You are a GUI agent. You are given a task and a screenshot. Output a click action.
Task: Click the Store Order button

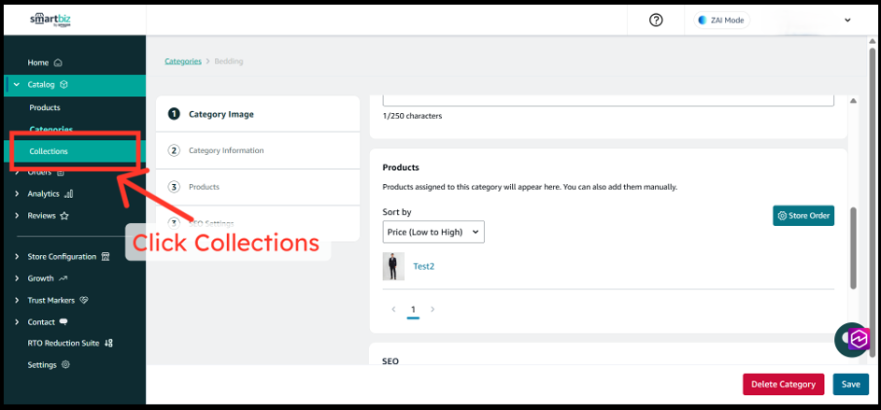pyautogui.click(x=803, y=216)
